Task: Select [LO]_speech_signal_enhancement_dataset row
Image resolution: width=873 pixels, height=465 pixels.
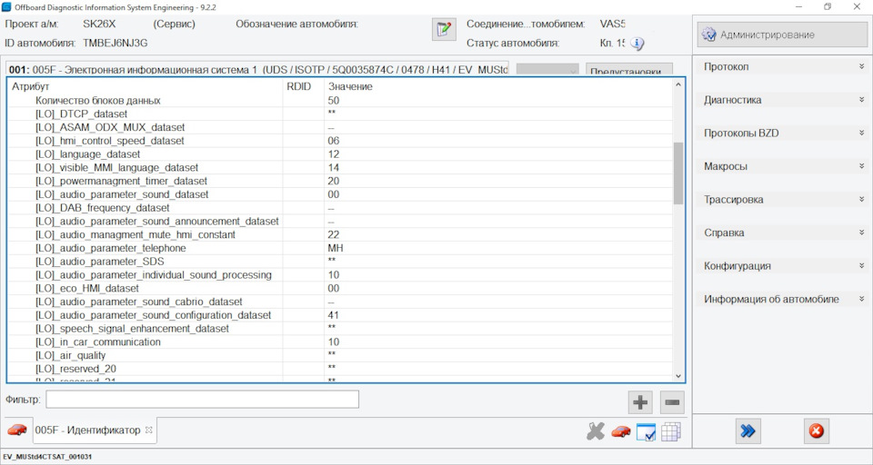Action: tap(340, 329)
